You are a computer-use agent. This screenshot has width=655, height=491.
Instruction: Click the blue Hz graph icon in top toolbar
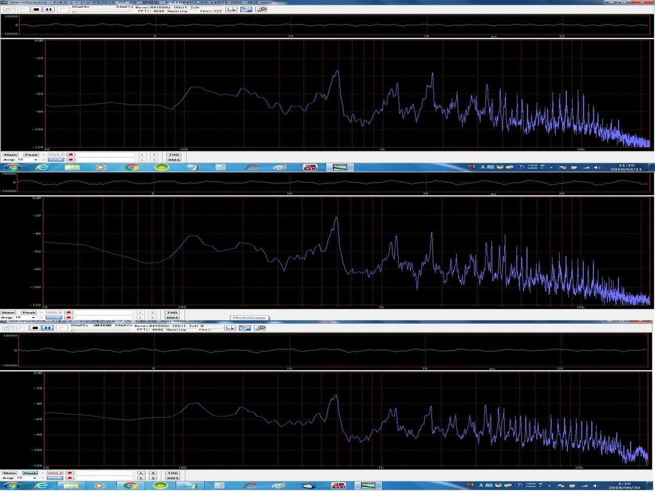246,9
